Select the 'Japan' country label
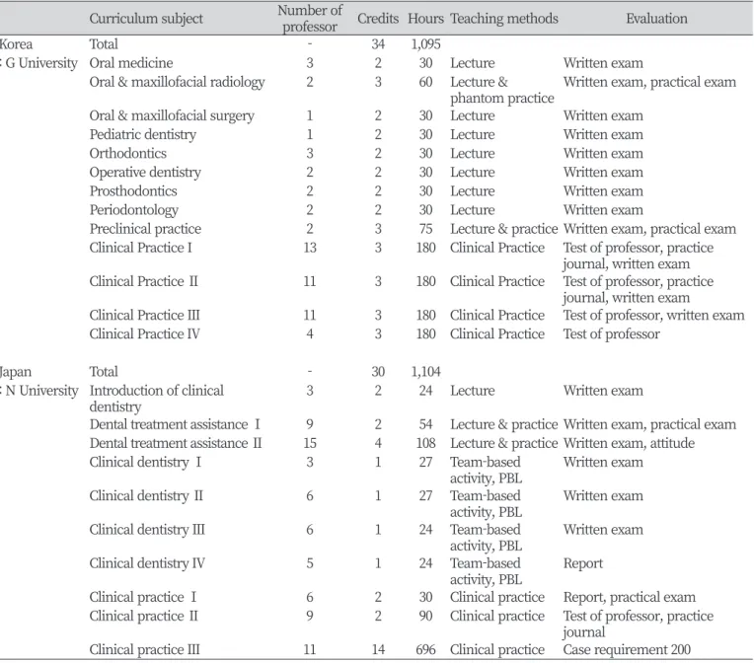The width and height of the screenshot is (754, 663). [x=16, y=372]
